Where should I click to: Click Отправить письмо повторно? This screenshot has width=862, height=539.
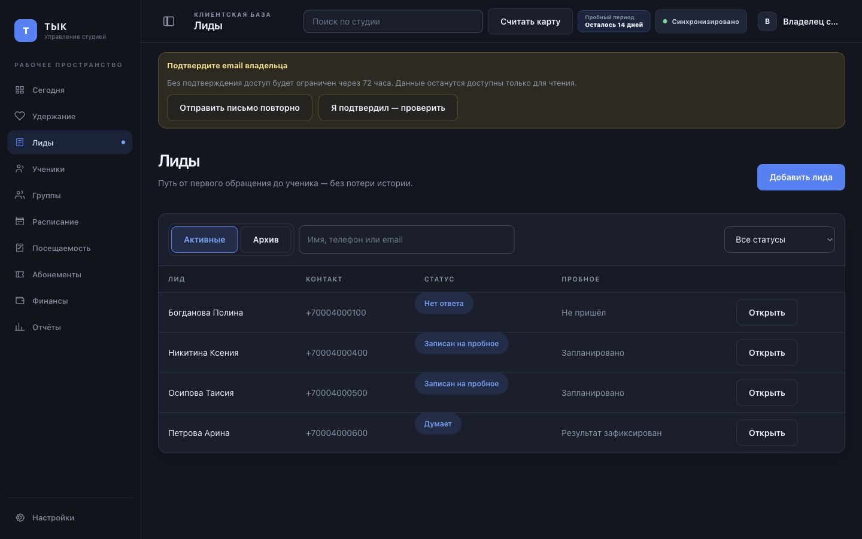(x=239, y=108)
